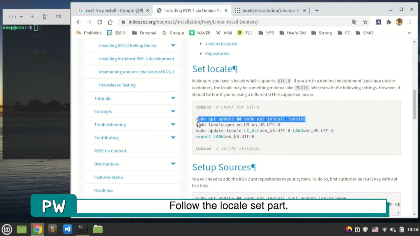
Task: Reload the page with the refresh icon
Action: pyautogui.click(x=100, y=22)
